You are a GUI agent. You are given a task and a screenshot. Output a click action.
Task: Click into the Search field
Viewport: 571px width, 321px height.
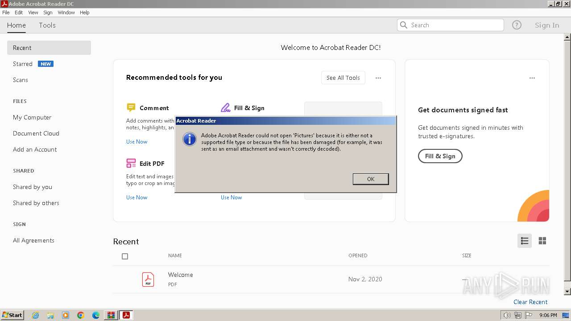click(x=451, y=25)
